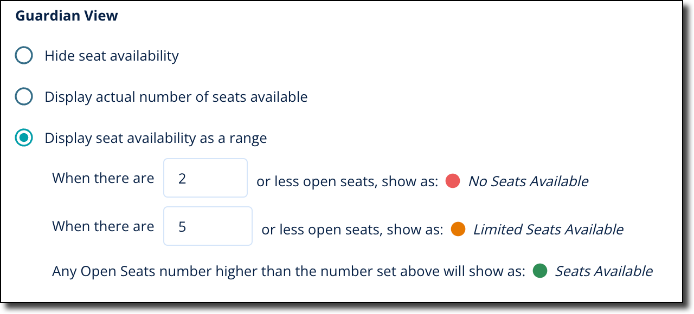Image resolution: width=694 pixels, height=314 pixels.
Task: Click the Guardian View heading
Action: pyautogui.click(x=67, y=16)
